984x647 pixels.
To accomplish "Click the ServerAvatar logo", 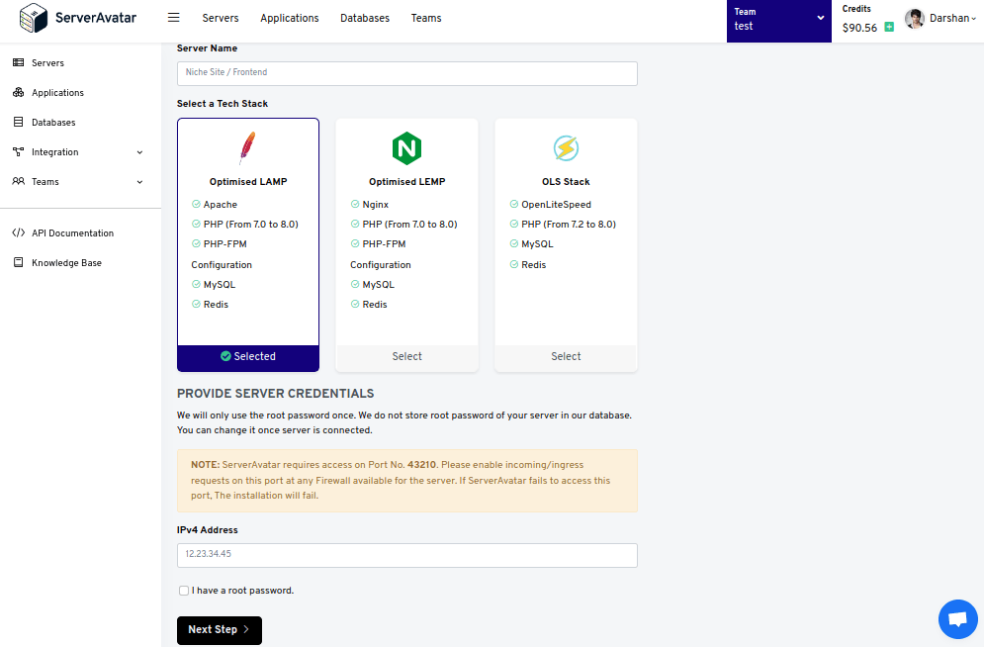I will 78,18.
